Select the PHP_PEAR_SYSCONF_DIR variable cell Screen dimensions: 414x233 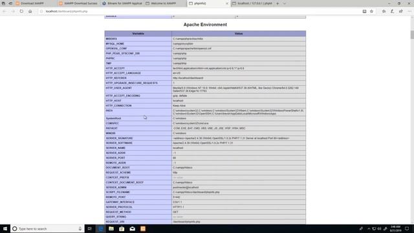pyautogui.click(x=138, y=54)
